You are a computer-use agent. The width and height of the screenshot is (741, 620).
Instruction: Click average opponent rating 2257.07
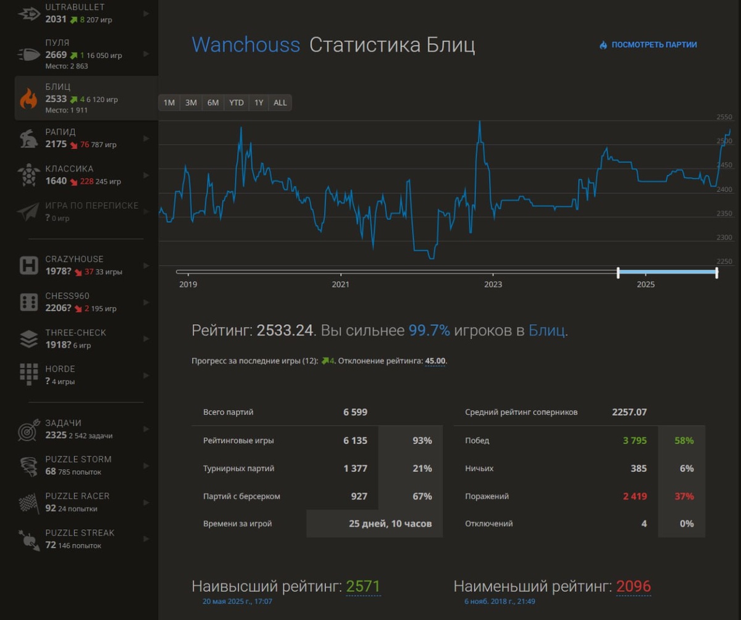point(629,412)
